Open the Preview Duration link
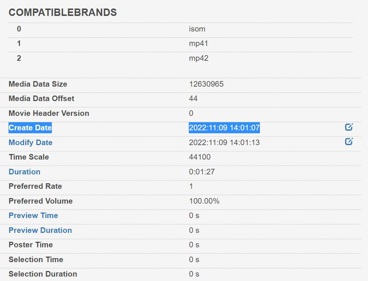Image resolution: width=368 pixels, height=281 pixels. pyautogui.click(x=40, y=230)
